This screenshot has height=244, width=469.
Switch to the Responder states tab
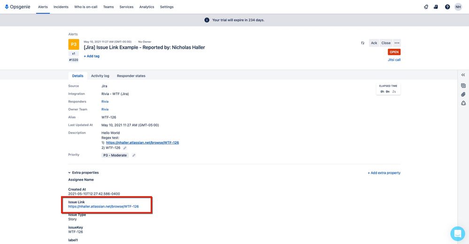[x=131, y=76]
